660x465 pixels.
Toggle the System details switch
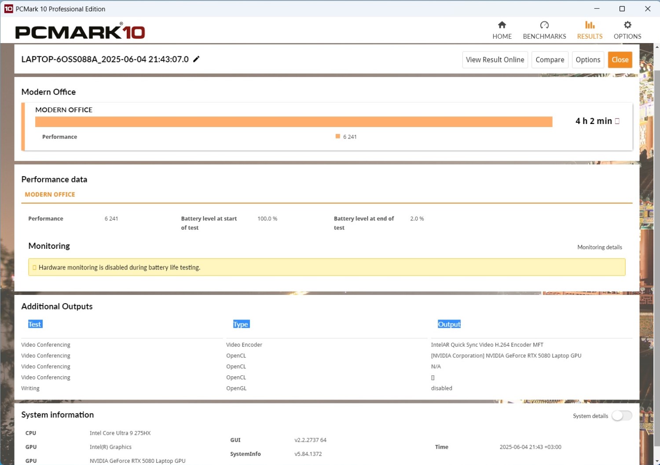pyautogui.click(x=621, y=416)
